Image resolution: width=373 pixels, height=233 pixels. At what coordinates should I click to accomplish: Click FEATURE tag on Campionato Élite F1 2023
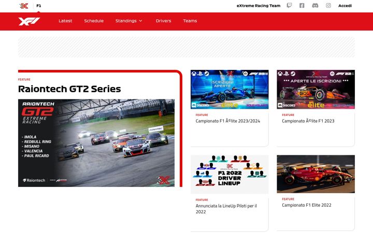click(x=288, y=115)
